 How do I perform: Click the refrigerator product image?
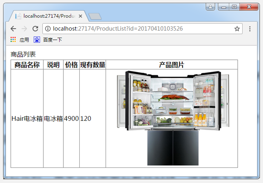(x=173, y=118)
